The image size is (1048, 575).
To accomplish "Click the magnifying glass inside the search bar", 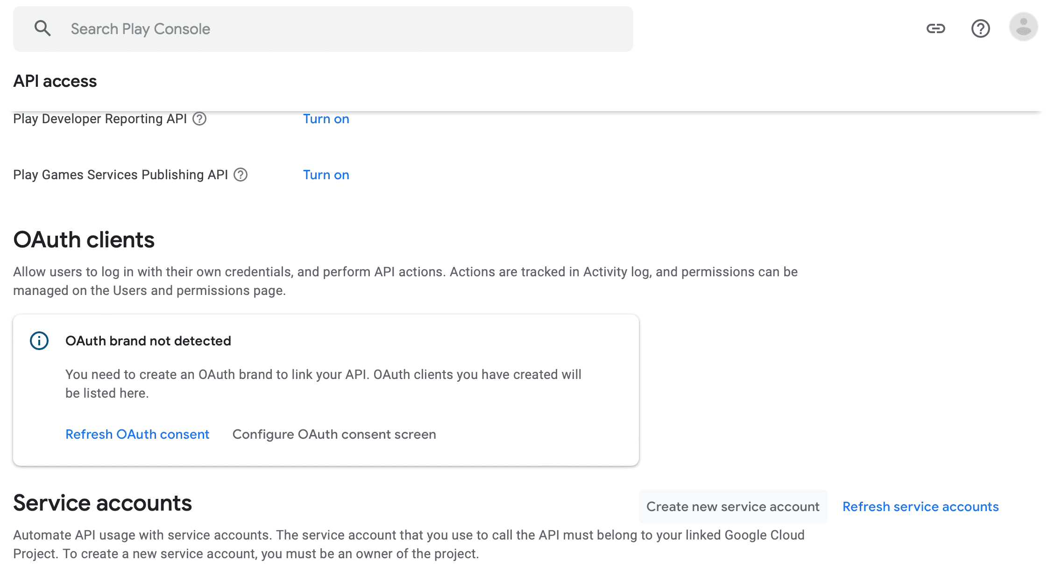I will pos(42,28).
